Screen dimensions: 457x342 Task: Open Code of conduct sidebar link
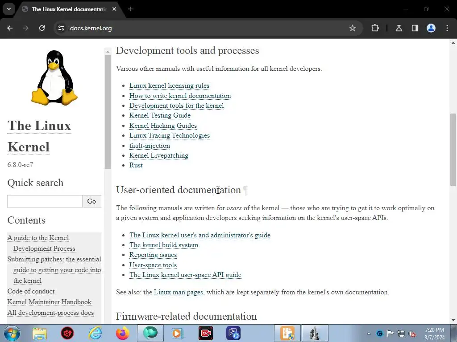(x=31, y=291)
